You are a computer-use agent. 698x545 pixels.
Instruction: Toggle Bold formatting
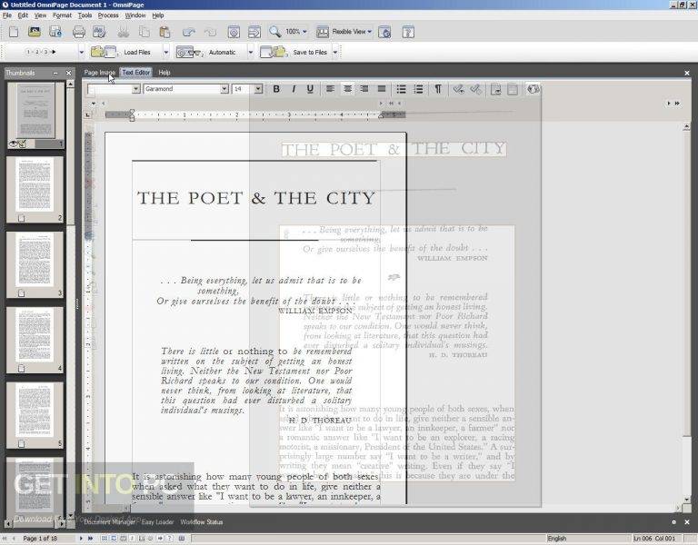pos(276,89)
